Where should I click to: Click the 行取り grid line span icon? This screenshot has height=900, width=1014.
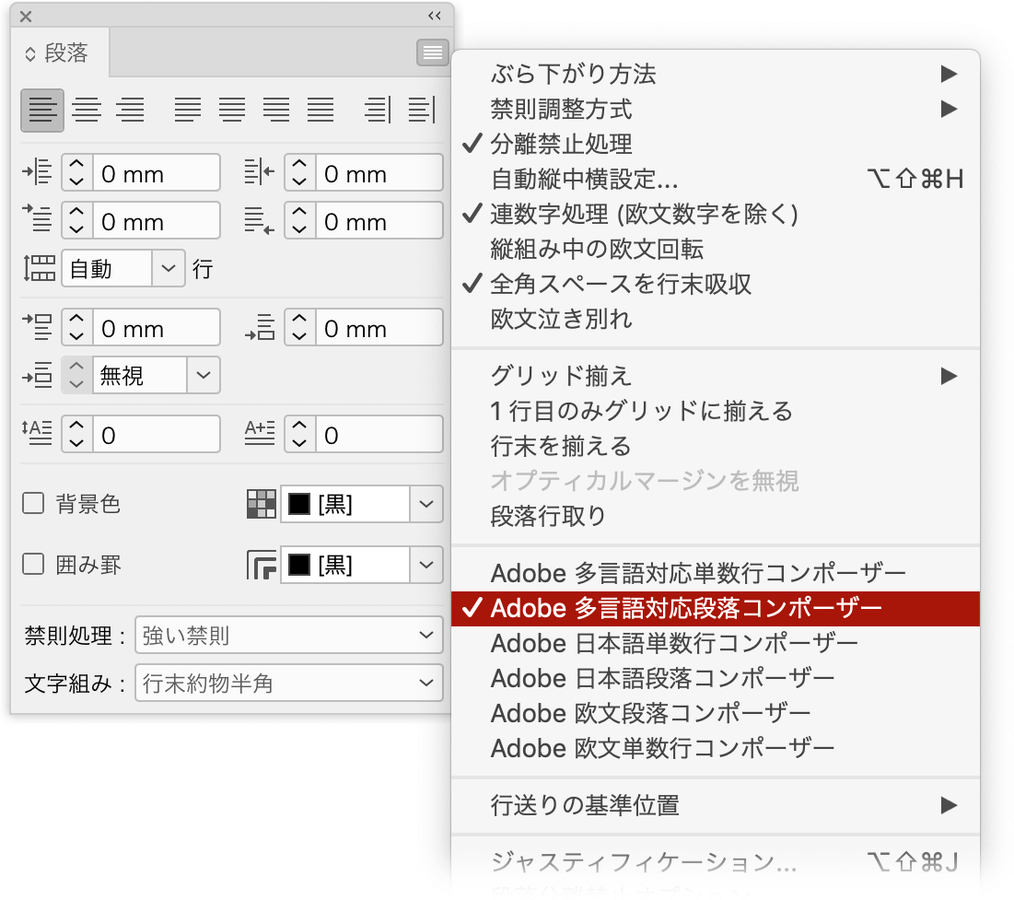pos(40,268)
